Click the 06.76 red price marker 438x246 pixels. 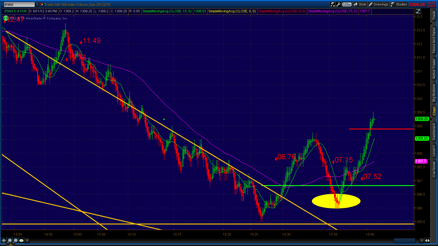point(285,157)
